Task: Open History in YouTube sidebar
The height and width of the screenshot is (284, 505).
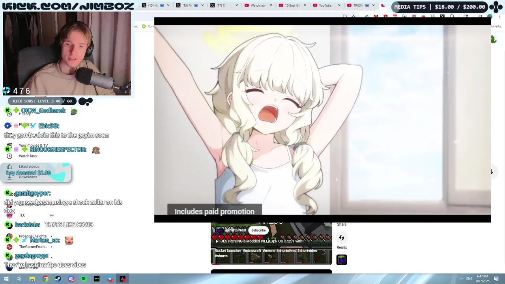Action: coord(24,114)
